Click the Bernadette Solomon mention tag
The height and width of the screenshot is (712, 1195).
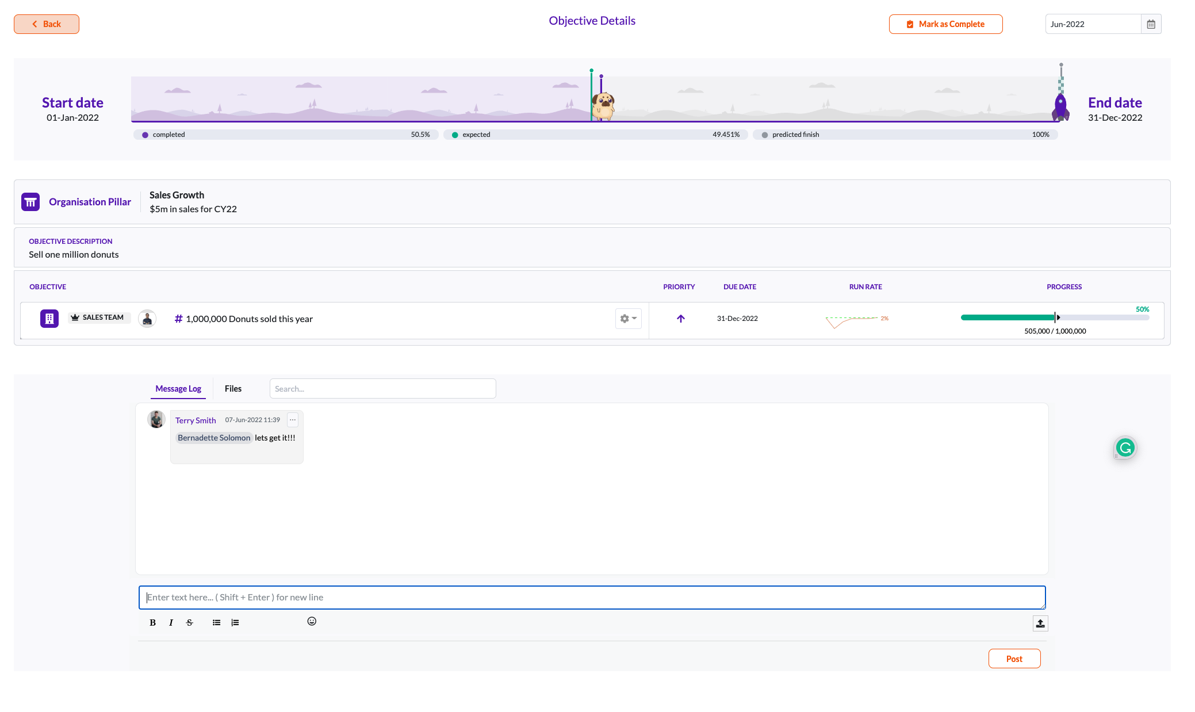[214, 438]
